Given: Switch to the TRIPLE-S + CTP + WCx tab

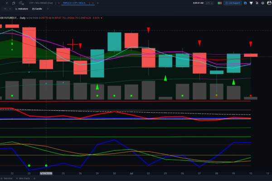Looking at the screenshot, I should tap(74, 3).
